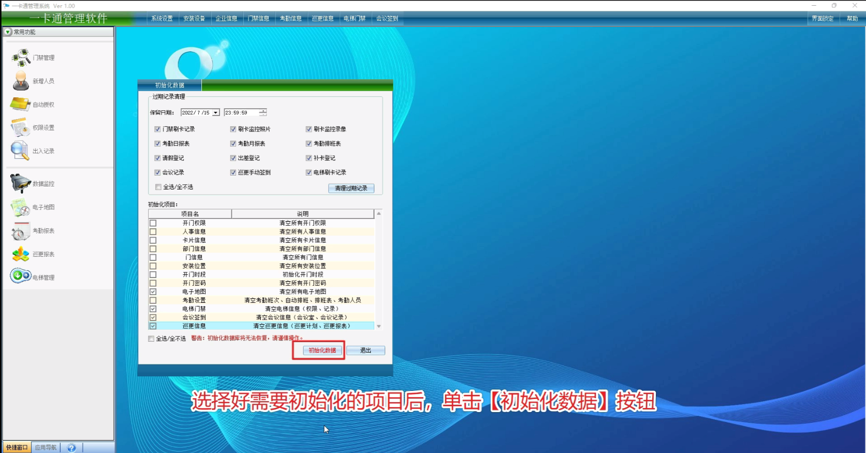Select the 权限设置 icon
The image size is (866, 453).
(21, 127)
